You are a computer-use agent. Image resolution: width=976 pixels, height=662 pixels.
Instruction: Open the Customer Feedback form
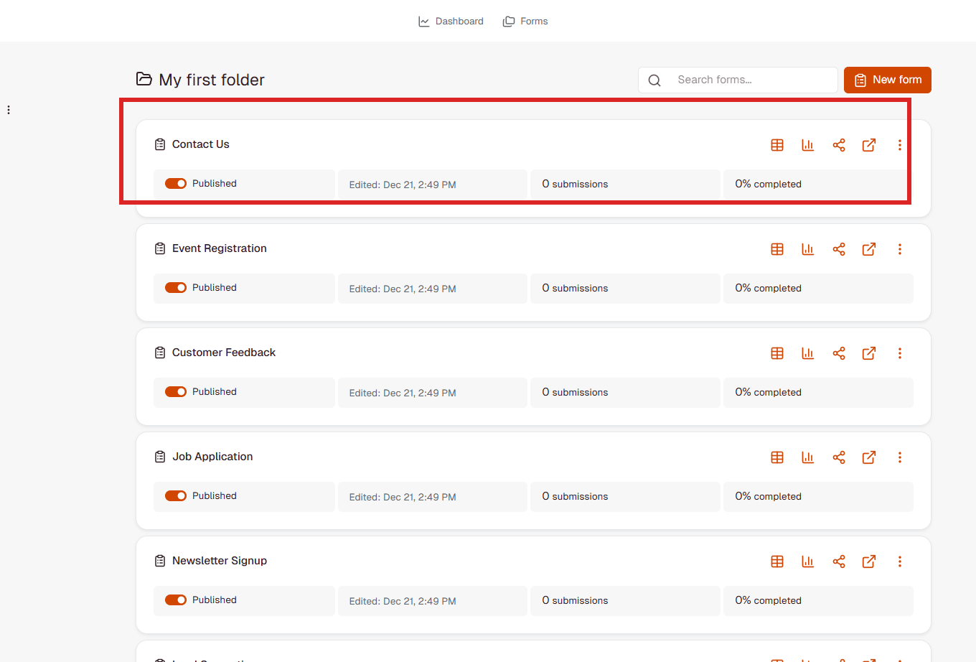point(223,353)
